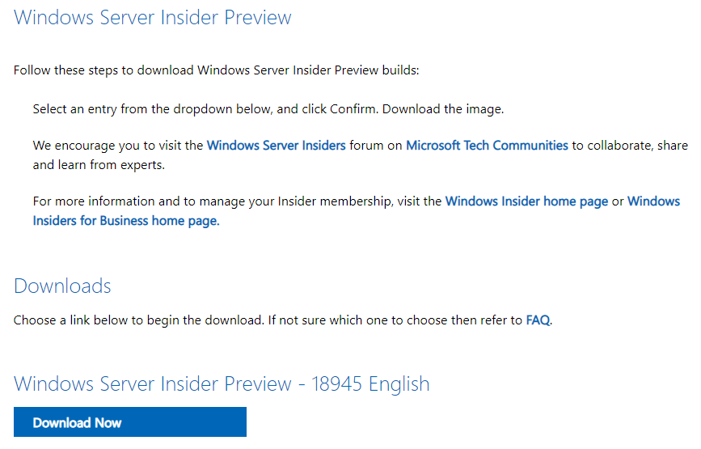
Task: Click the Download Now button
Action: click(x=130, y=422)
